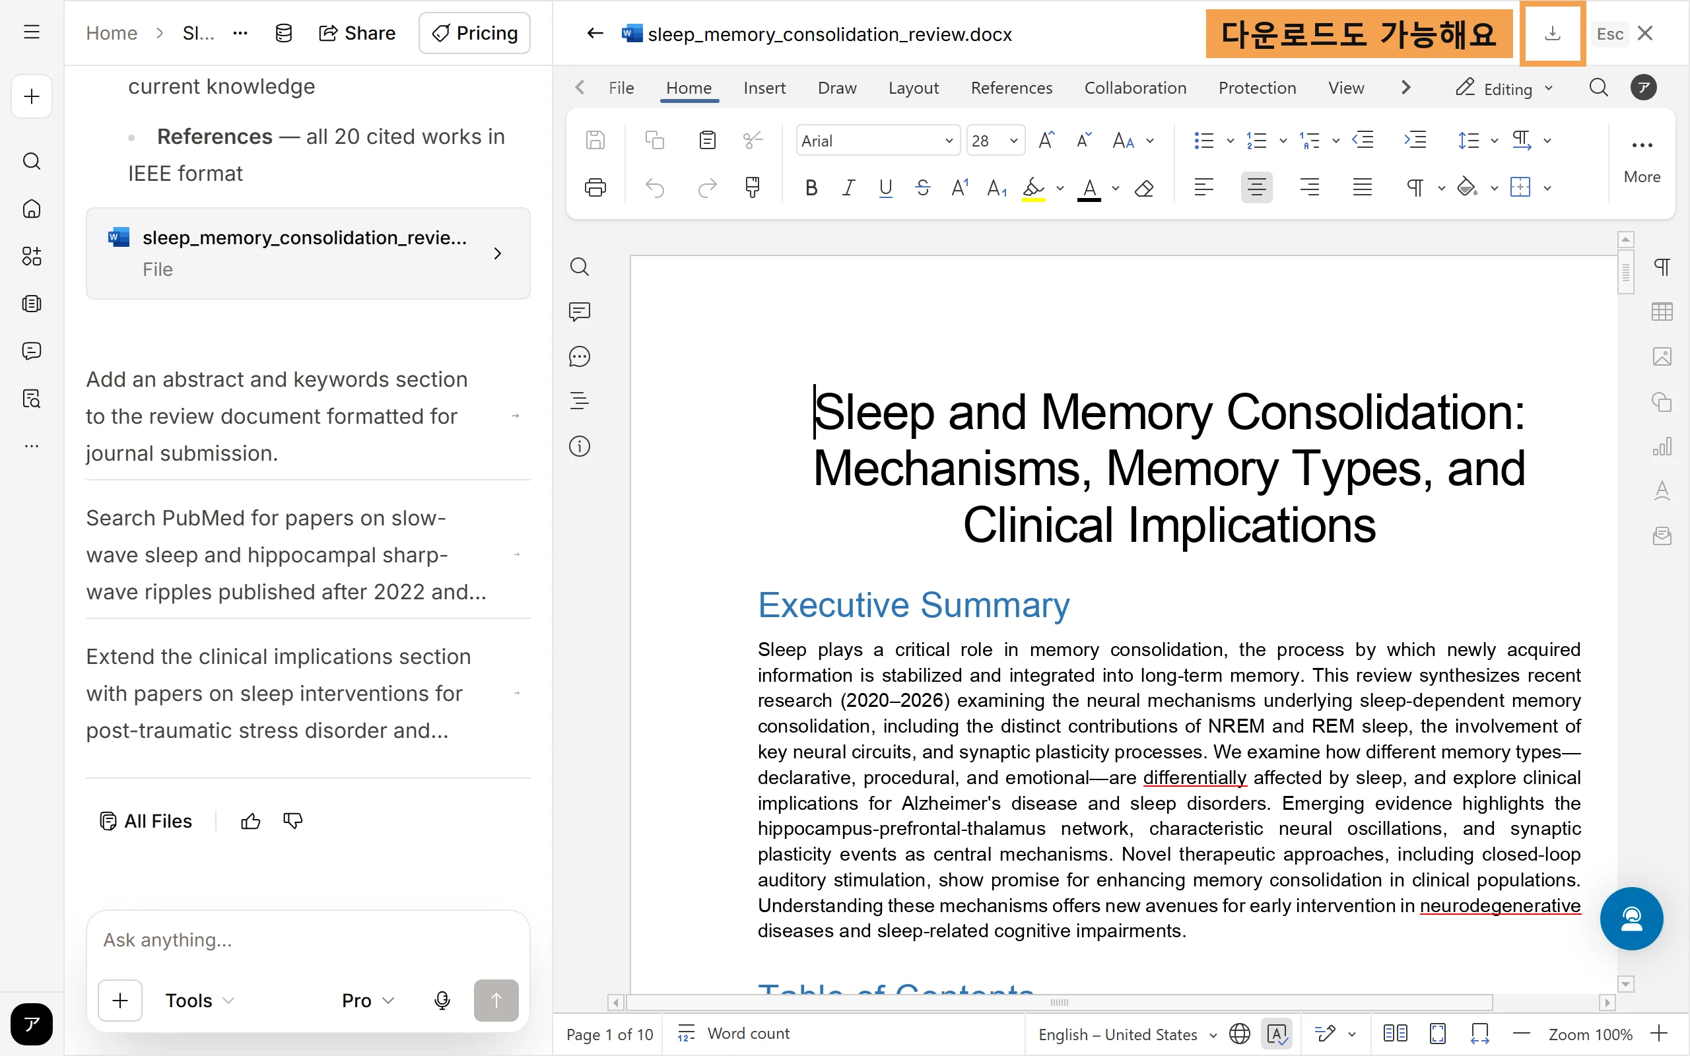Click the Ask anything input field
1690x1056 pixels.
[x=308, y=940]
